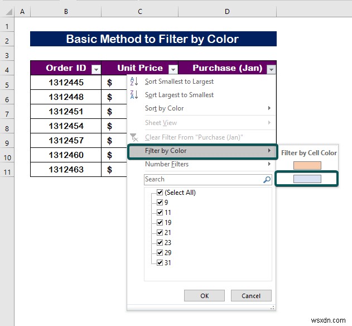This screenshot has height=326, width=352.
Task: Click the Unit Price header cell text
Action: [140, 68]
